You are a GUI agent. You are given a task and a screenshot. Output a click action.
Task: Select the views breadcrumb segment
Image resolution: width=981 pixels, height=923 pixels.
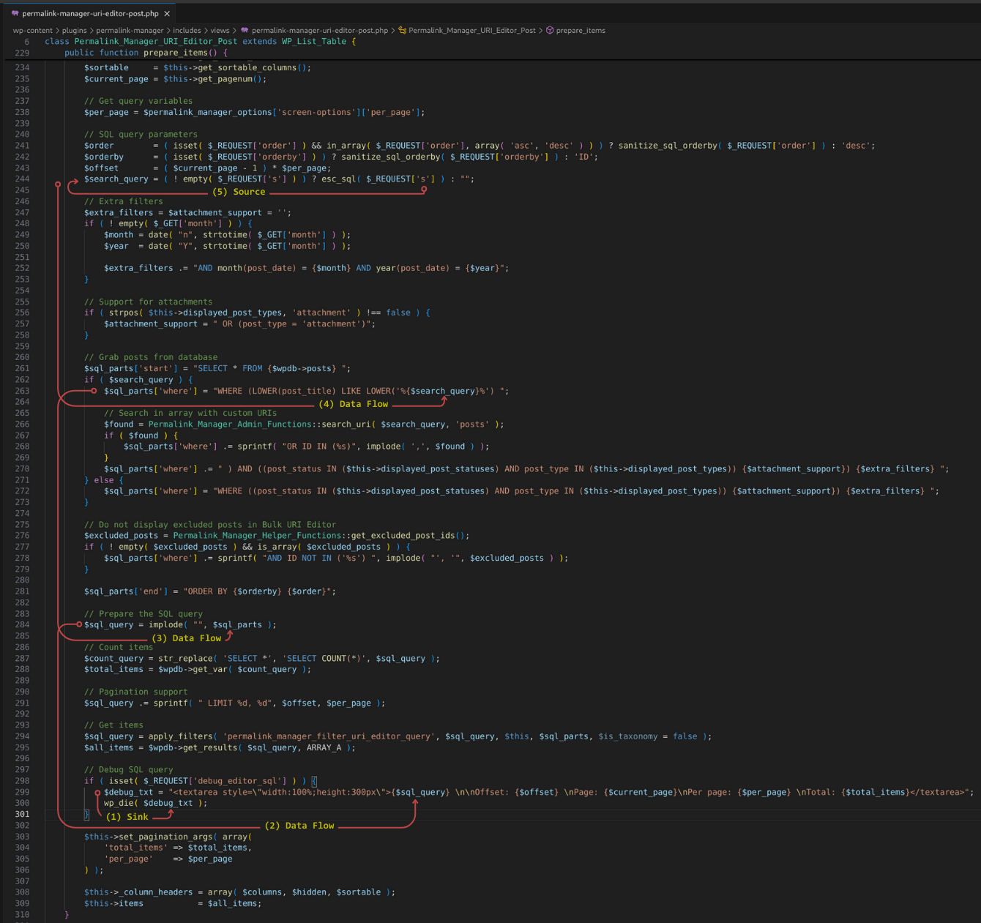click(220, 31)
